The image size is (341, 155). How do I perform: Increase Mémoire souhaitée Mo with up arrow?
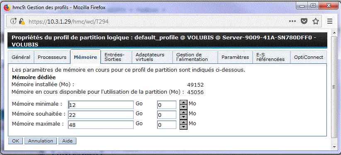[184, 112]
